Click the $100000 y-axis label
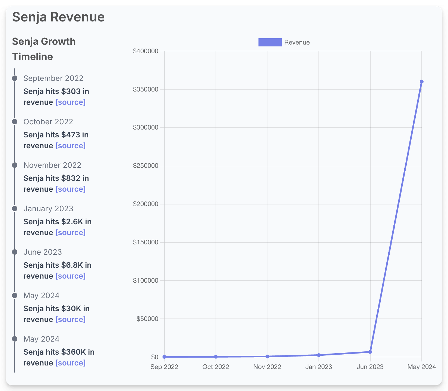Screen dimensions: 448x391 pyautogui.click(x=146, y=280)
